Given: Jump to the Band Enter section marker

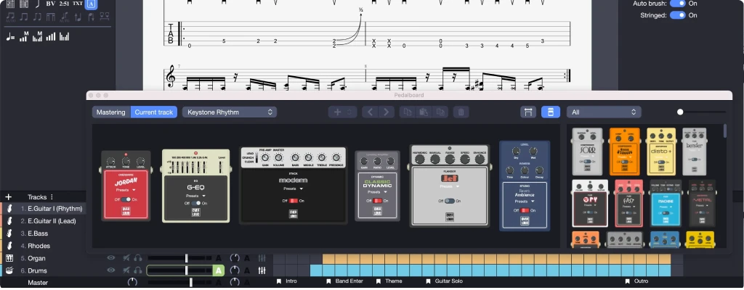Looking at the screenshot, I should (x=345, y=281).
